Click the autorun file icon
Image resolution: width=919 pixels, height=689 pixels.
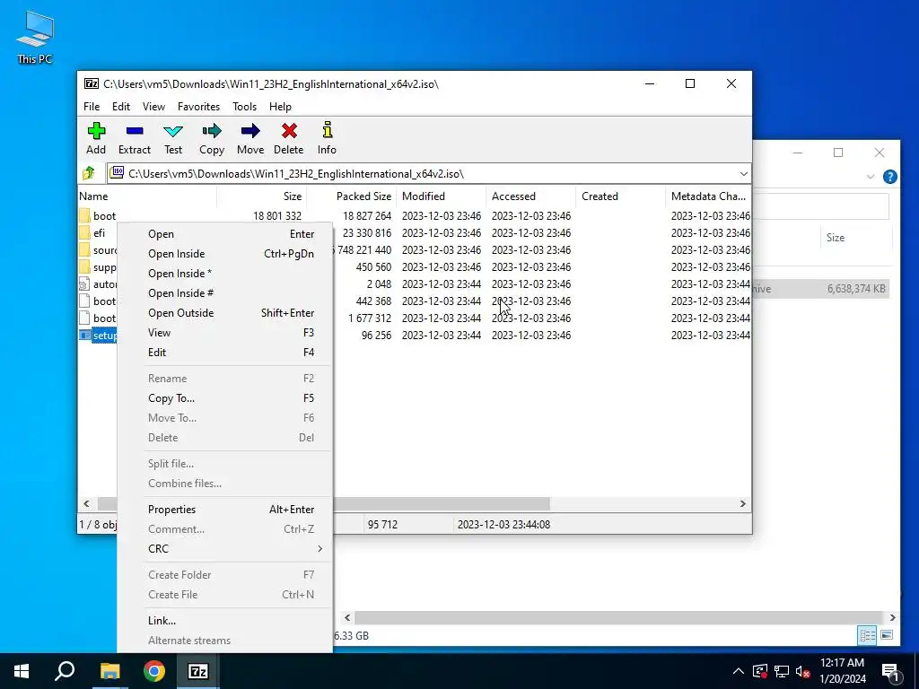84,284
